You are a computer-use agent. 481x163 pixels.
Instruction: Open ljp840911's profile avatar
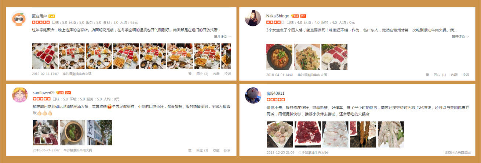pos(253,95)
